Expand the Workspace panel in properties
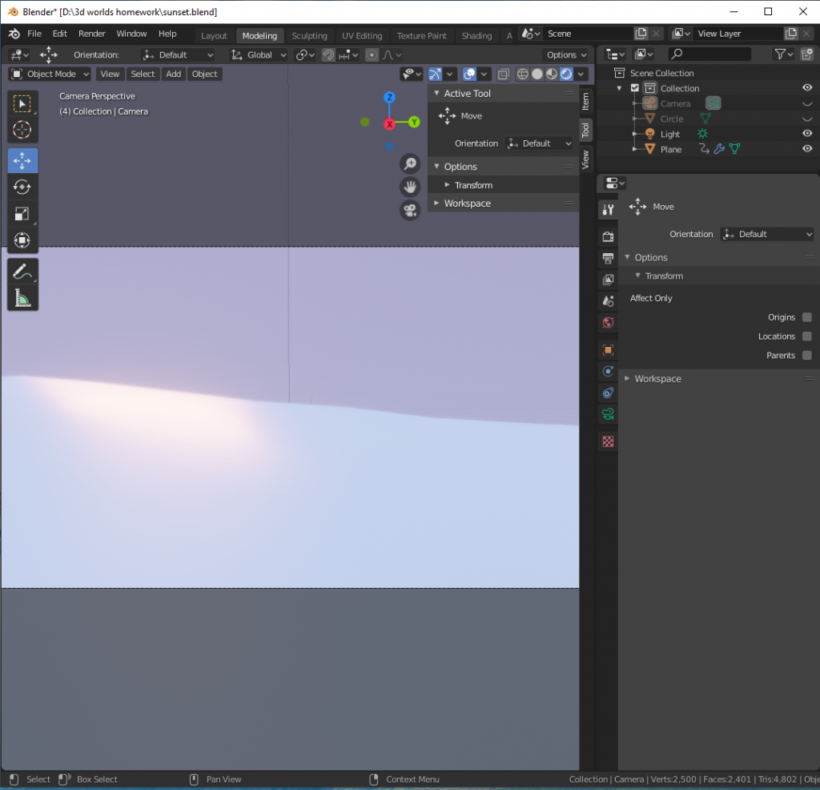820x790 pixels. pos(657,379)
